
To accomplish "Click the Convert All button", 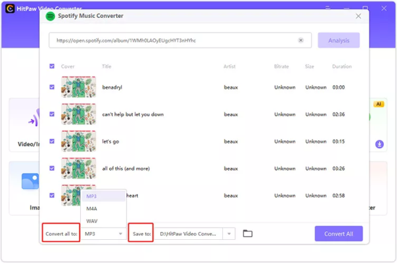I will (339, 234).
